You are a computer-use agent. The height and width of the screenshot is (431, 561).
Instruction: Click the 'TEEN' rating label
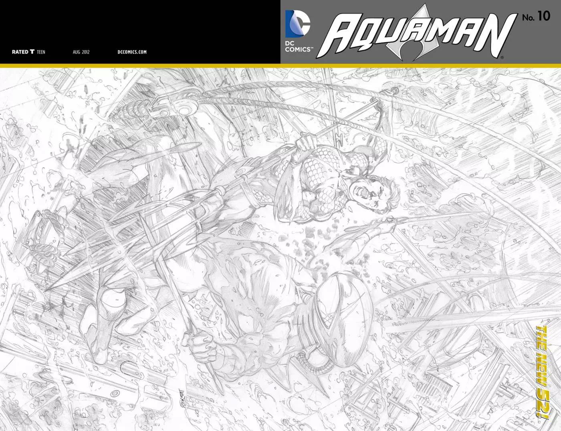click(41, 52)
